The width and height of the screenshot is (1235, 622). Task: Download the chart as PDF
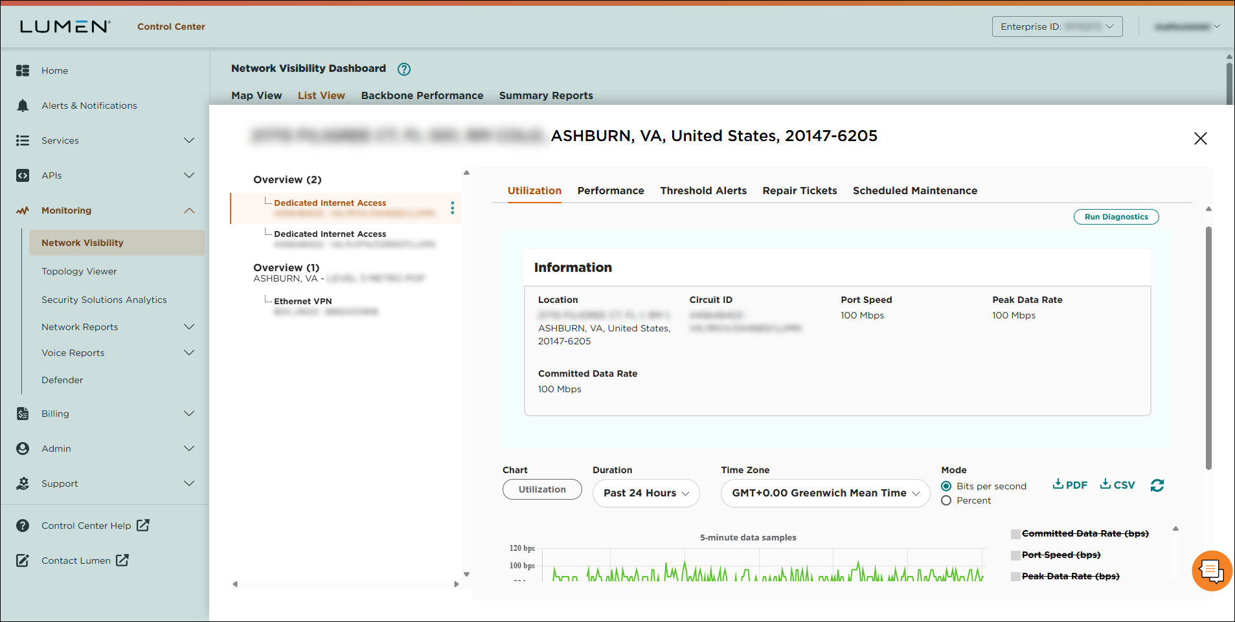[x=1069, y=484]
